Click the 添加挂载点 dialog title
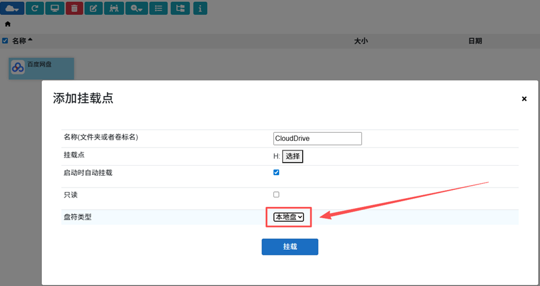This screenshot has width=540, height=286. [x=84, y=98]
